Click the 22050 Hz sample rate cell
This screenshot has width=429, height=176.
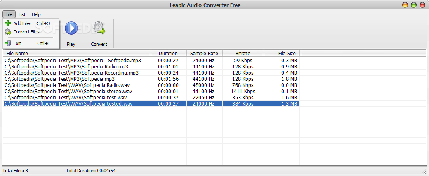tap(203, 98)
